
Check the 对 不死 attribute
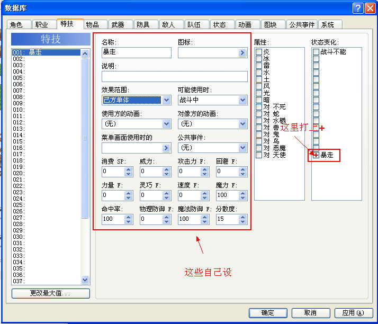(x=259, y=107)
